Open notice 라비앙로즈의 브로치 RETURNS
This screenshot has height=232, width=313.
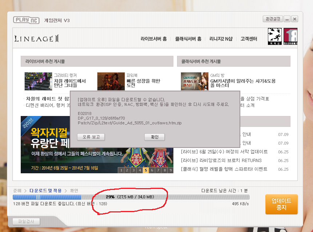[x=221, y=160]
